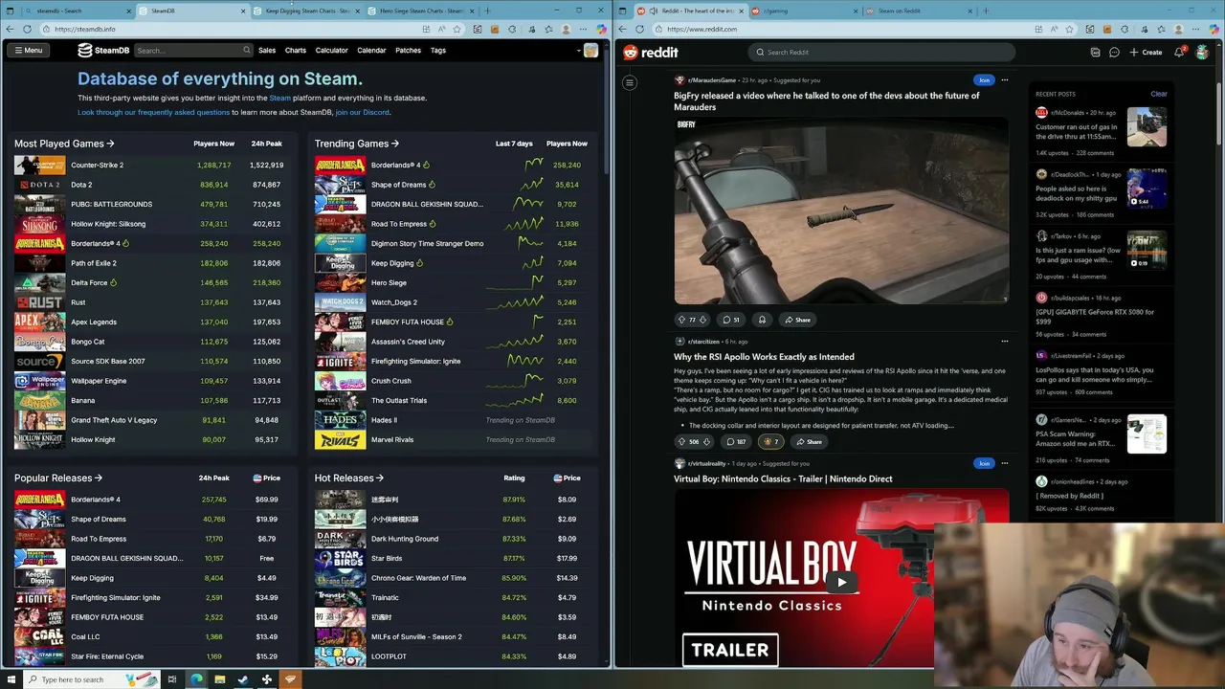Open Sales in SteamDB navigation
The height and width of the screenshot is (689, 1225).
pyautogui.click(x=267, y=50)
